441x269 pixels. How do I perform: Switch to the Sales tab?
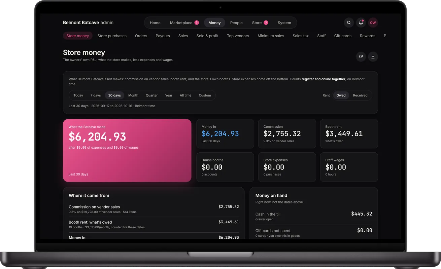(183, 36)
